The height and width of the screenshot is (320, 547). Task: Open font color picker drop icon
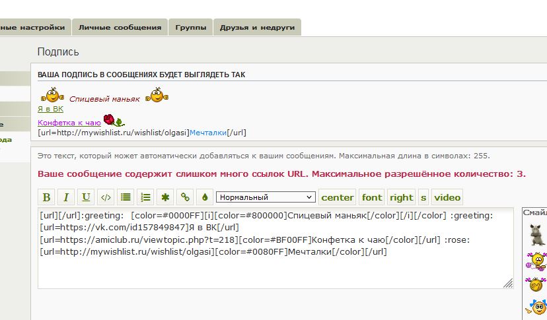[205, 197]
